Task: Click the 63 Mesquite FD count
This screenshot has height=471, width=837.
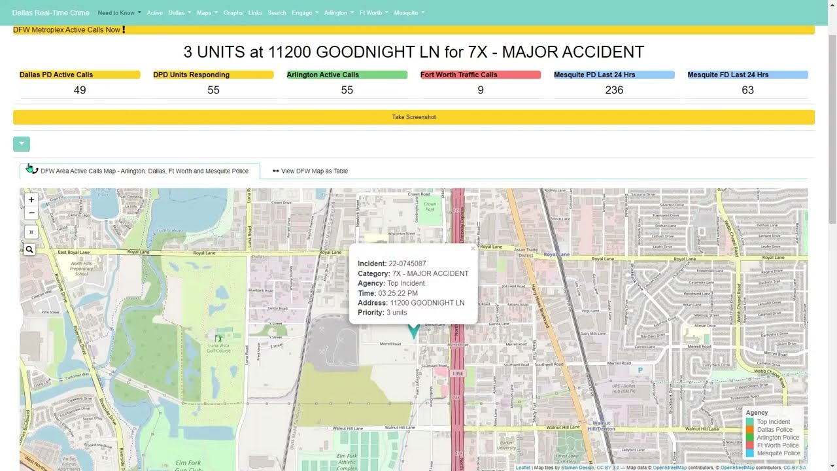Action: (747, 90)
